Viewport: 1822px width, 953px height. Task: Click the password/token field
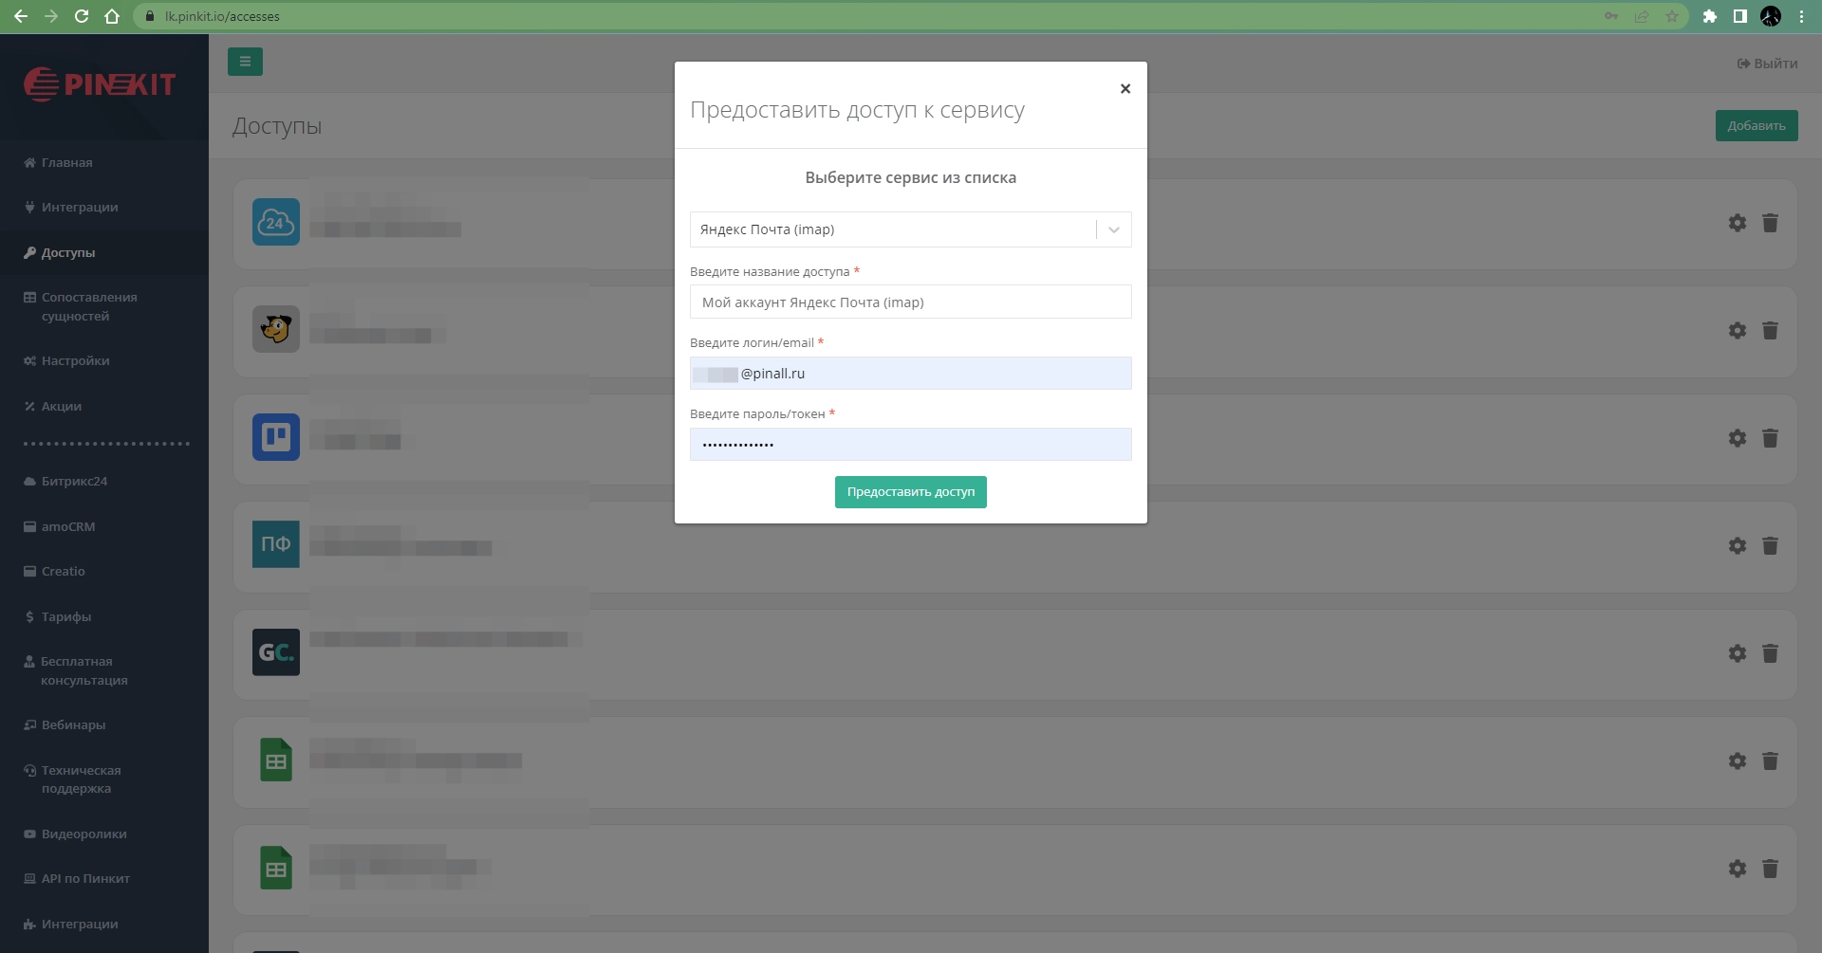click(x=909, y=445)
